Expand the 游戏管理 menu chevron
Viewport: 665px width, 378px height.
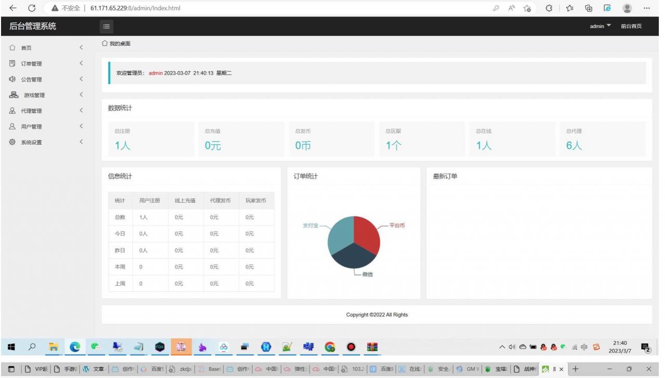(x=82, y=95)
